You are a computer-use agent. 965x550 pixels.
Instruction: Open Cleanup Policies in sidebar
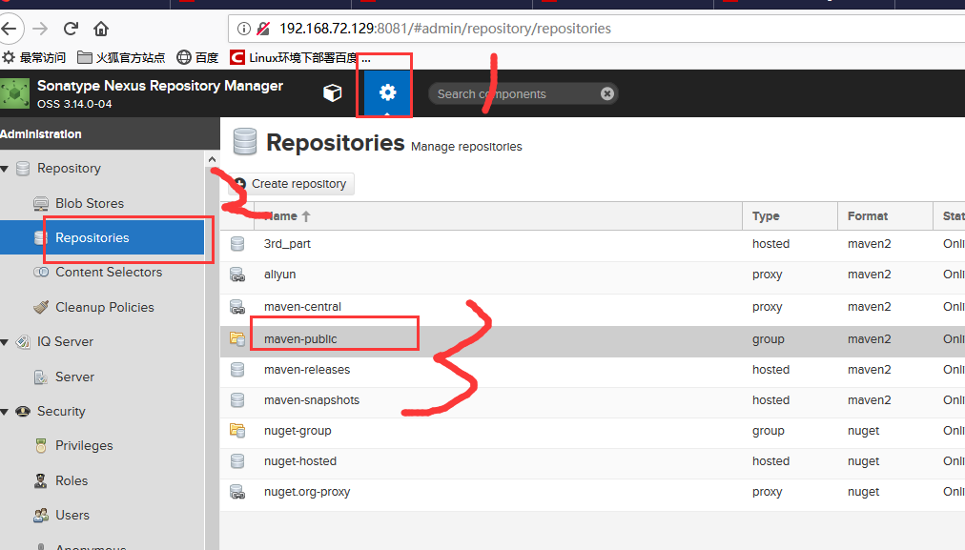105,307
